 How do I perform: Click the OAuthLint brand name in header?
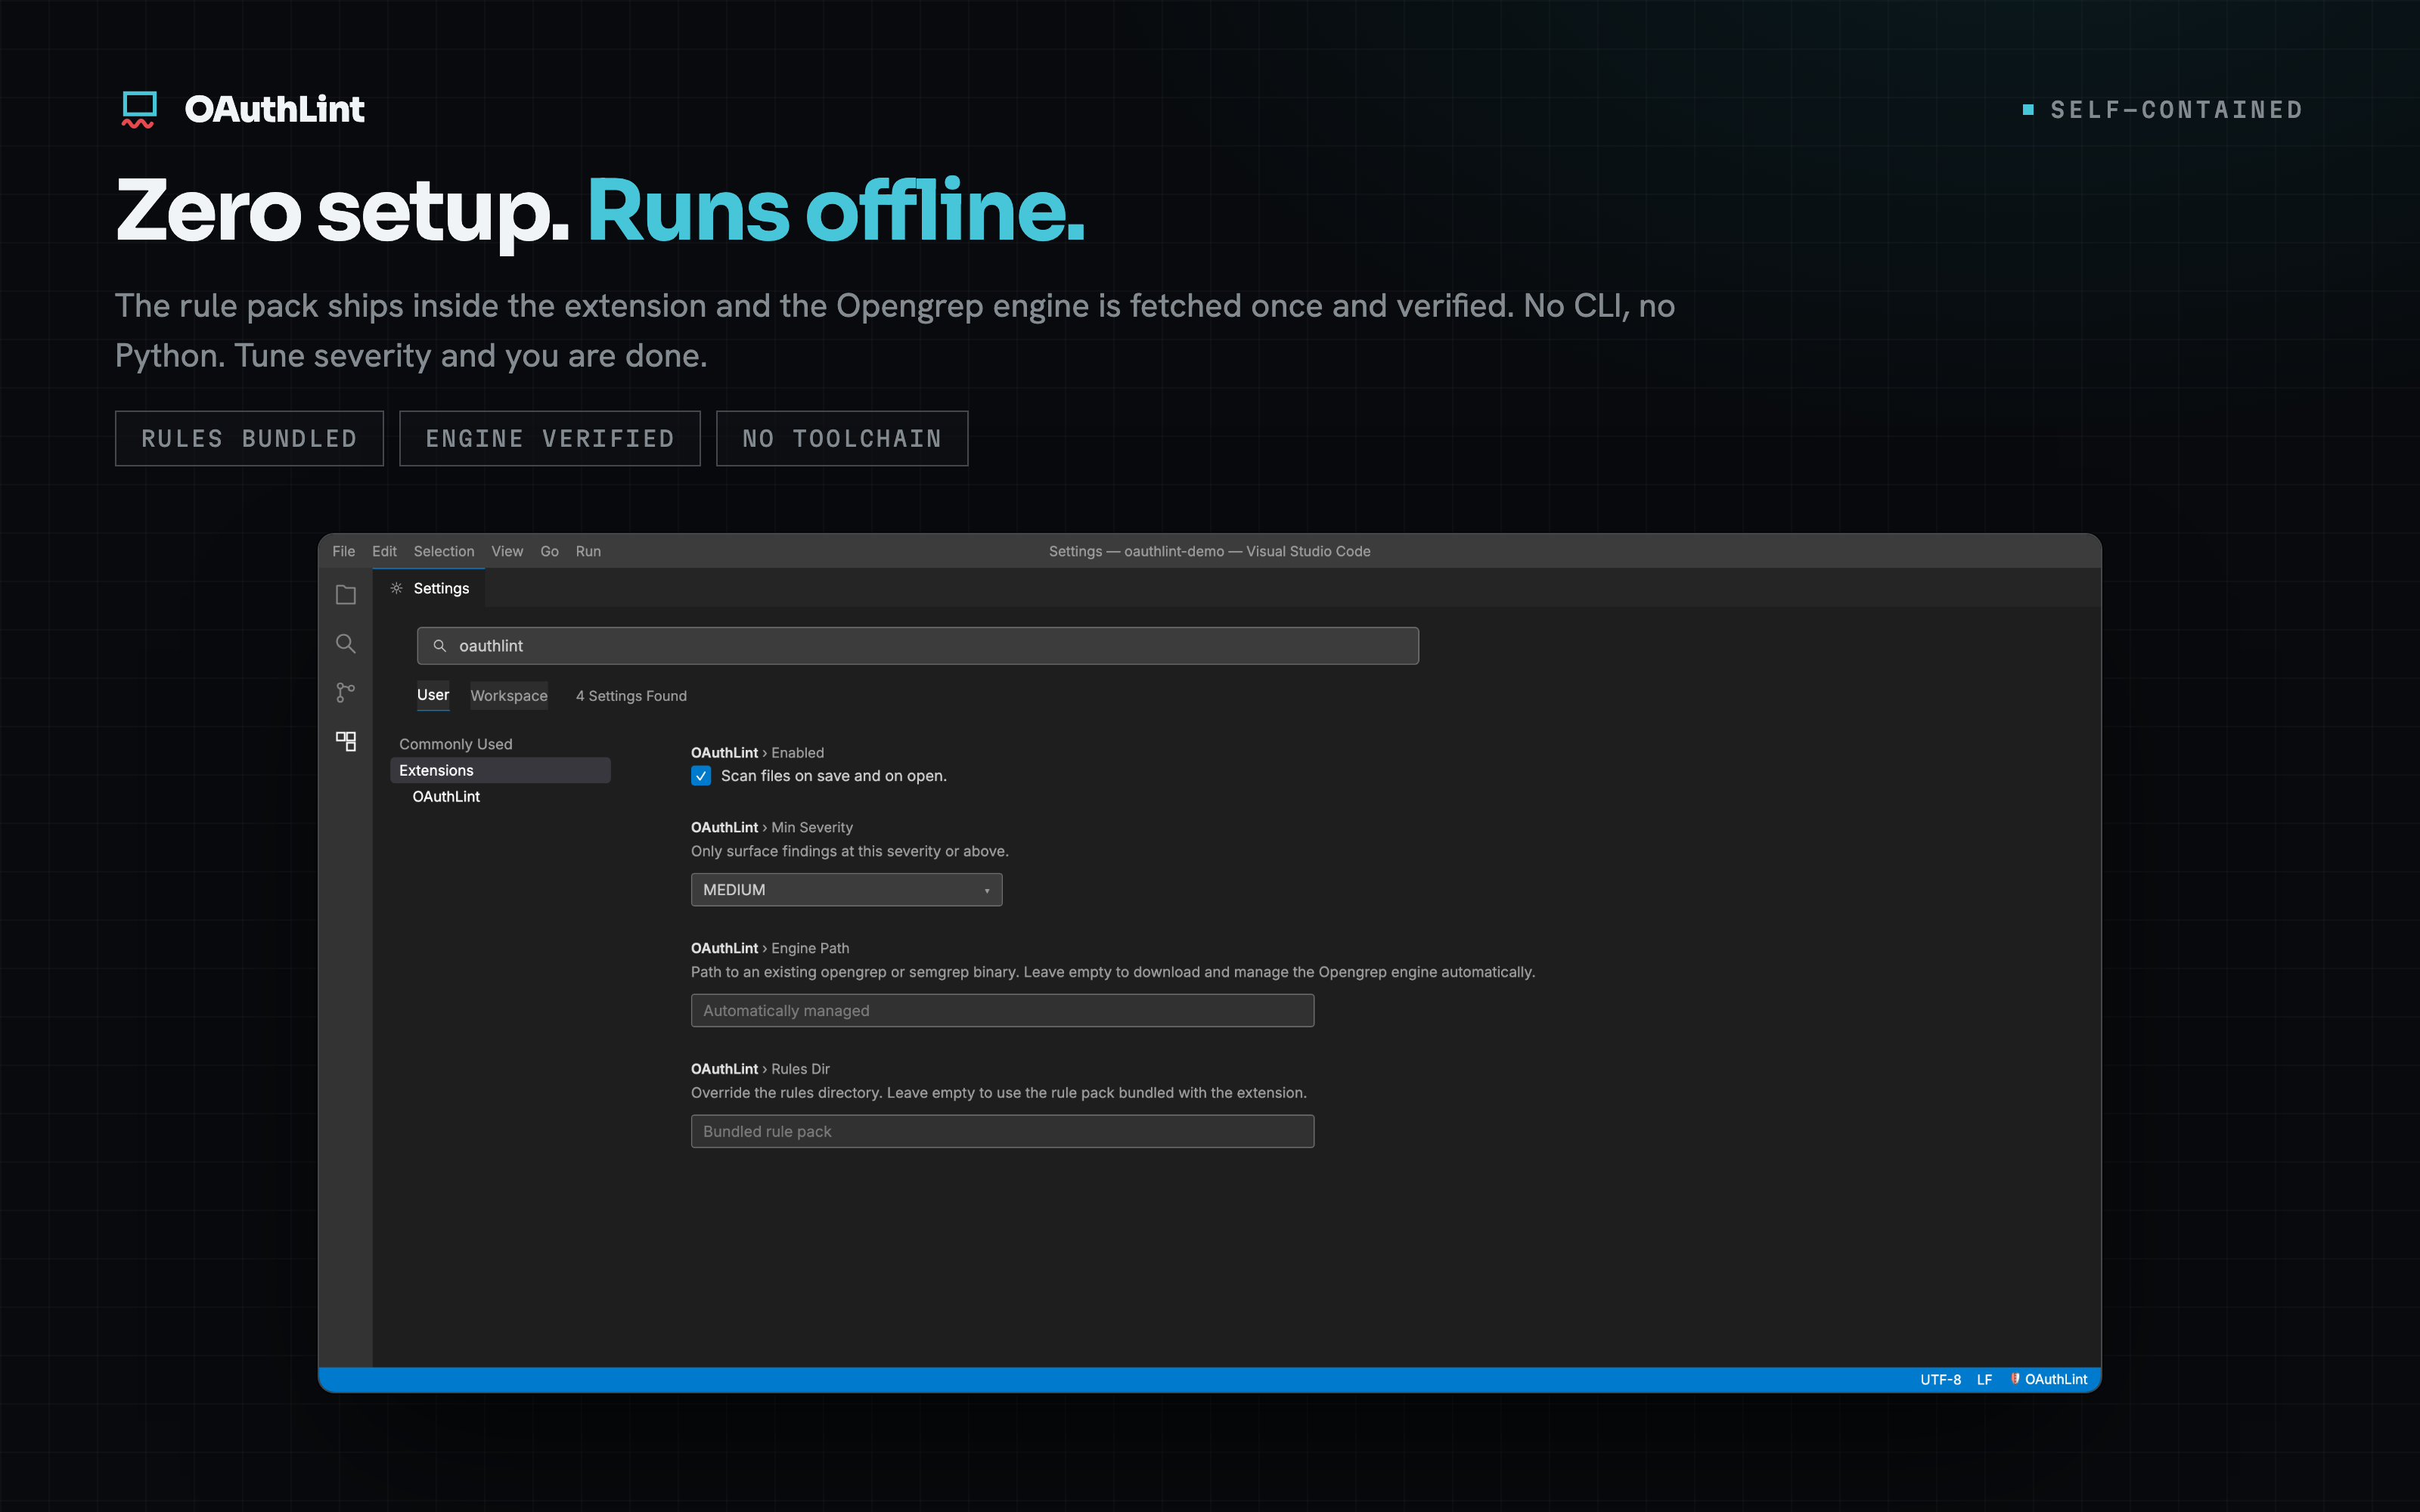click(x=274, y=109)
